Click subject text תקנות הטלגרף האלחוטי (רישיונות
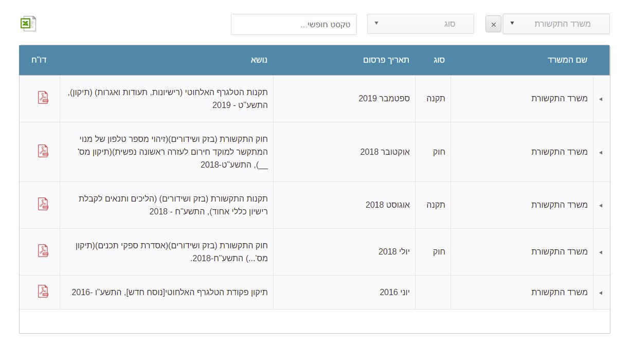 click(x=168, y=98)
